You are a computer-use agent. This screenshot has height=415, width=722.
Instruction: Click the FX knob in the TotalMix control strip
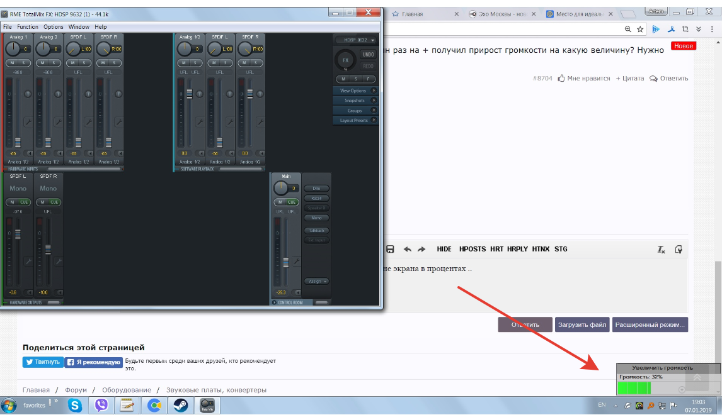[x=345, y=60]
